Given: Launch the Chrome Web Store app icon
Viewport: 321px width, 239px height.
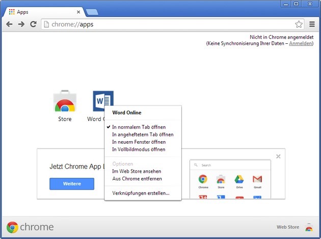Looking at the screenshot, I should [65, 101].
